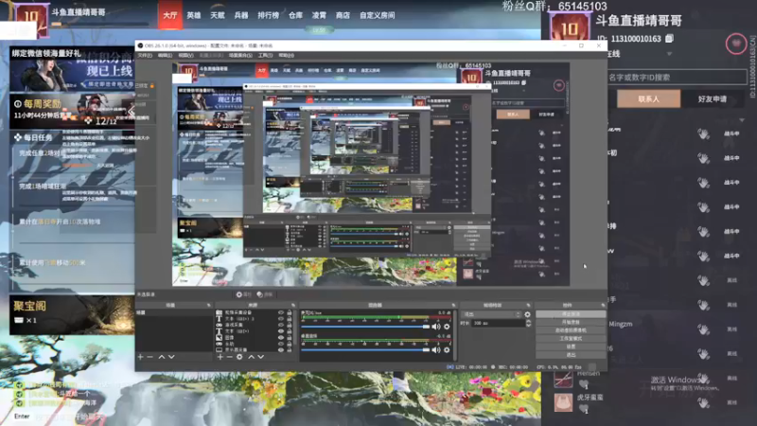Open OBS 工具(T) menu

(265, 56)
